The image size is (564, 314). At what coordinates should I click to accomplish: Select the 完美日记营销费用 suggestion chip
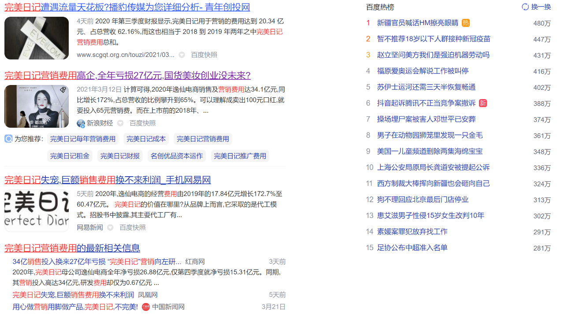(x=203, y=139)
